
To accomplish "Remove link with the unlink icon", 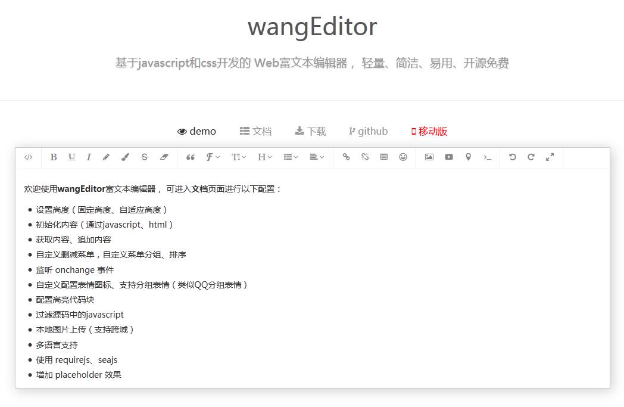I will click(365, 157).
